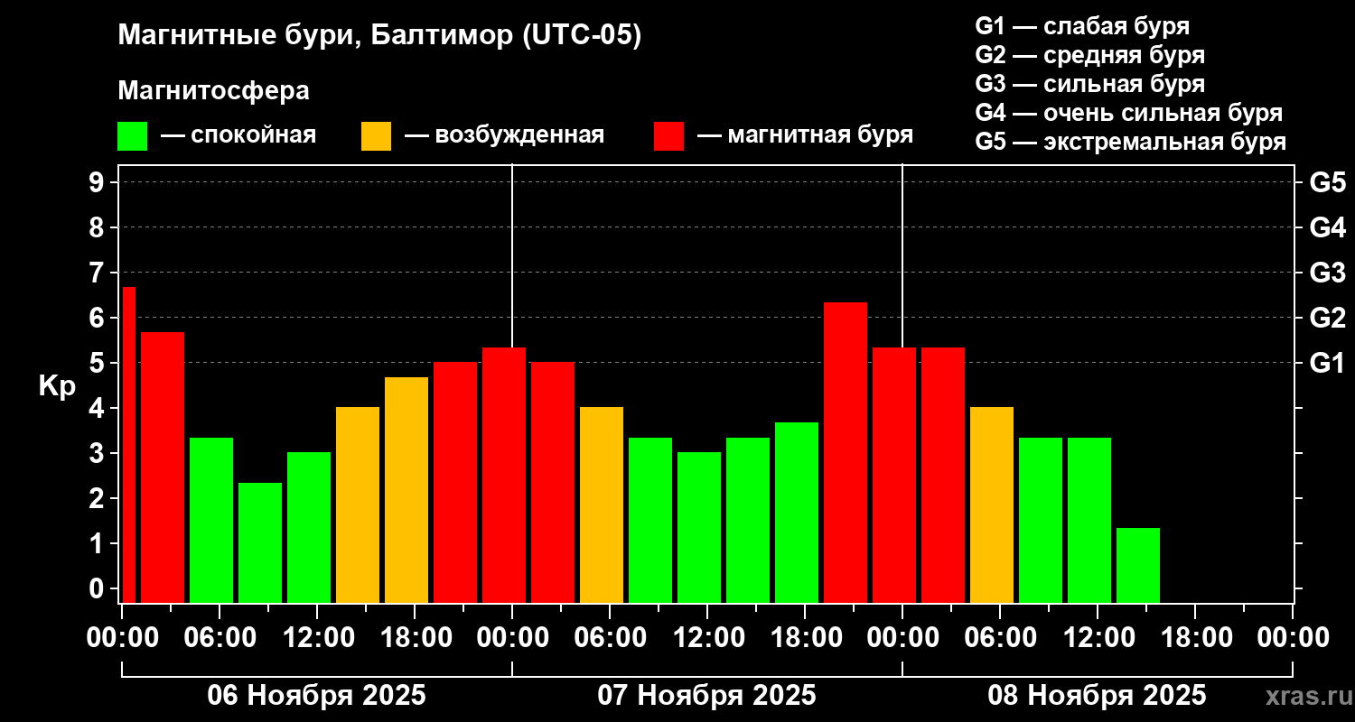Viewport: 1355px width, 722px height.
Task: Click the shortest green bar on 07 Ноября
Action: (699, 527)
